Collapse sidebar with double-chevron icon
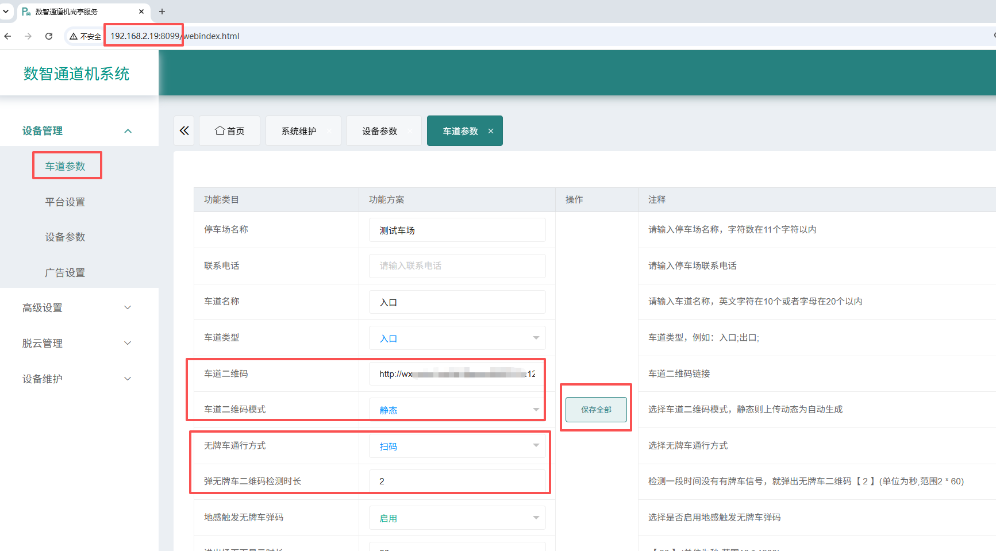The image size is (996, 551). 184,131
